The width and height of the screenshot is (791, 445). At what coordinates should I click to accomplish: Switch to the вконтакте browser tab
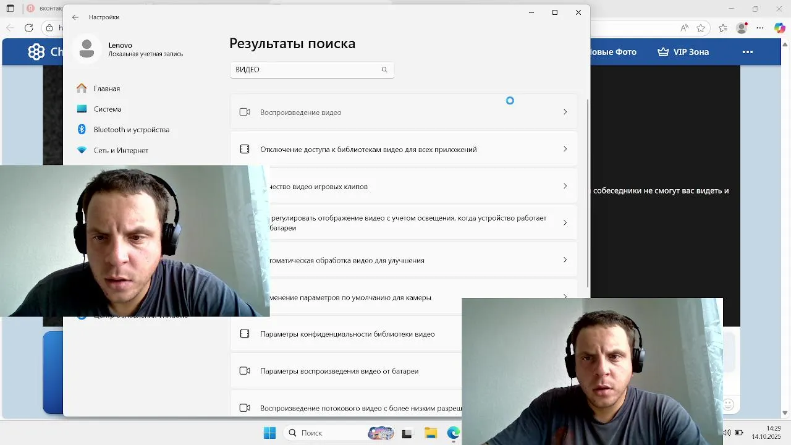(43, 9)
